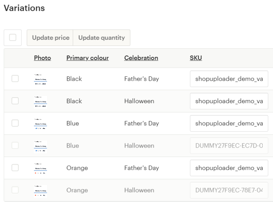Click the SKU column header
The height and width of the screenshot is (206, 273).
point(196,58)
